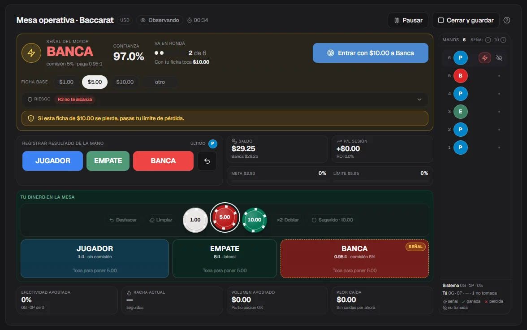This screenshot has height=330, width=527.
Task: Click the ÚLTIMO 'P' result badge
Action: point(213,143)
